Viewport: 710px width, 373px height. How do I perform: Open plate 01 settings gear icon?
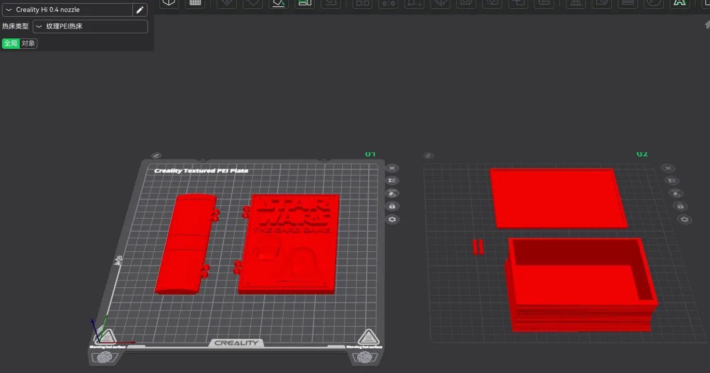[x=392, y=220]
